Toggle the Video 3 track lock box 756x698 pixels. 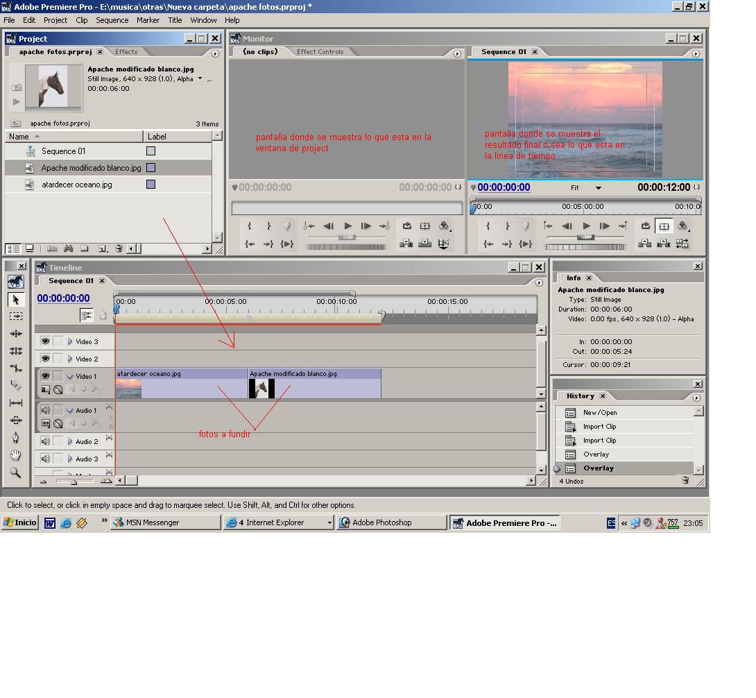58,341
